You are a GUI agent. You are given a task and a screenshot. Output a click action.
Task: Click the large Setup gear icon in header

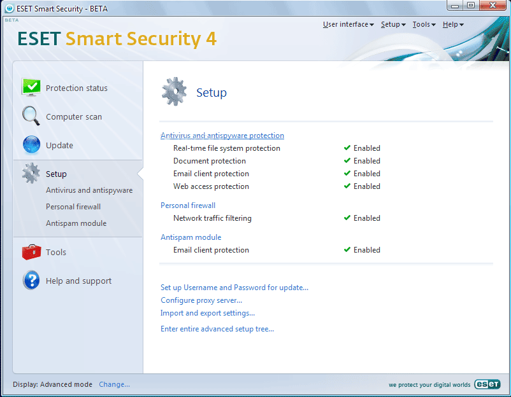(174, 92)
